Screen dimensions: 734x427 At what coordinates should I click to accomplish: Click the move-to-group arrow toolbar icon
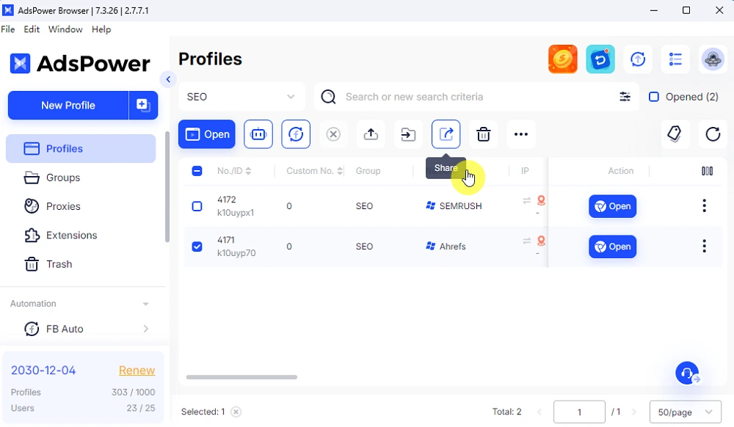(x=408, y=134)
